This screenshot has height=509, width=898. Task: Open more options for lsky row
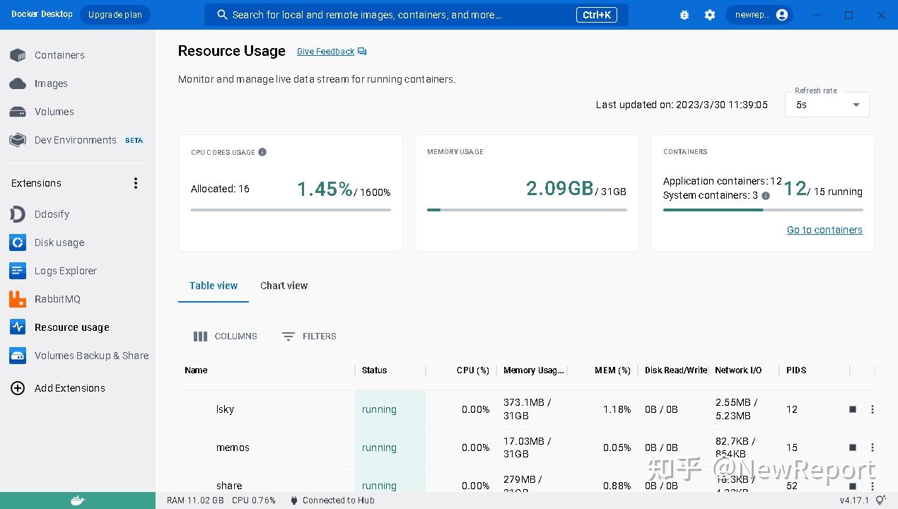(873, 409)
